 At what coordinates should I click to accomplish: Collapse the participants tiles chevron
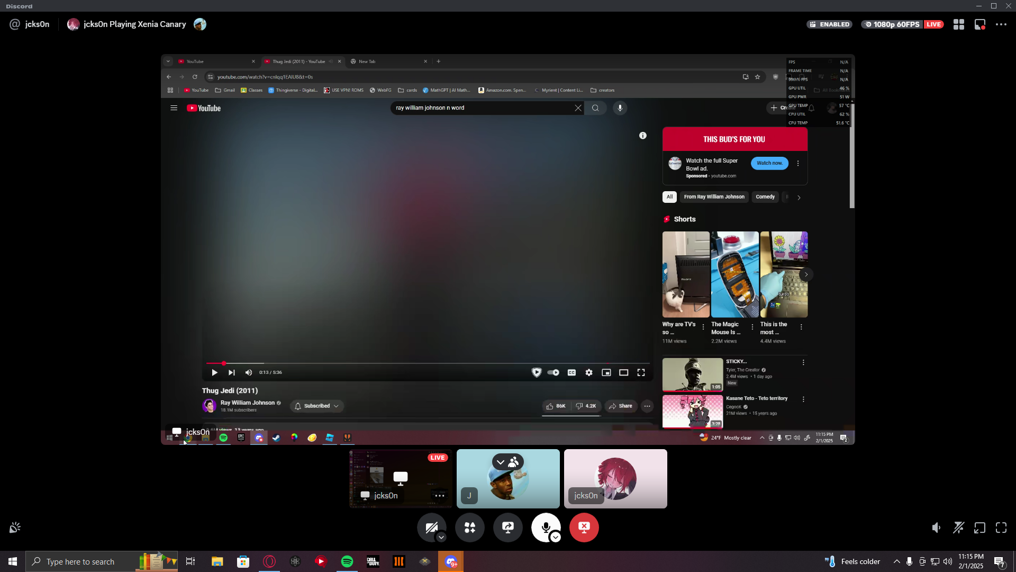point(501,462)
